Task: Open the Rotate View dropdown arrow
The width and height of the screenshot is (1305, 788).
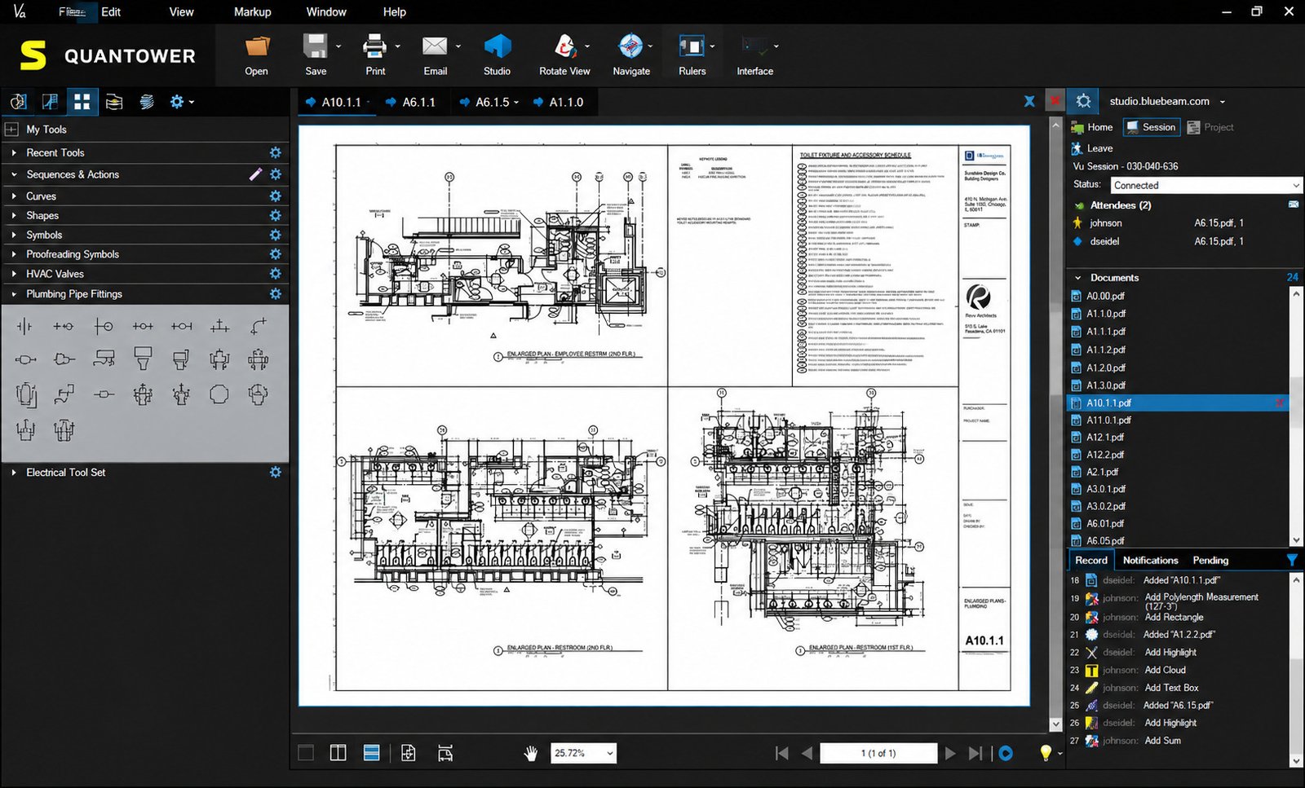Action: (x=587, y=46)
